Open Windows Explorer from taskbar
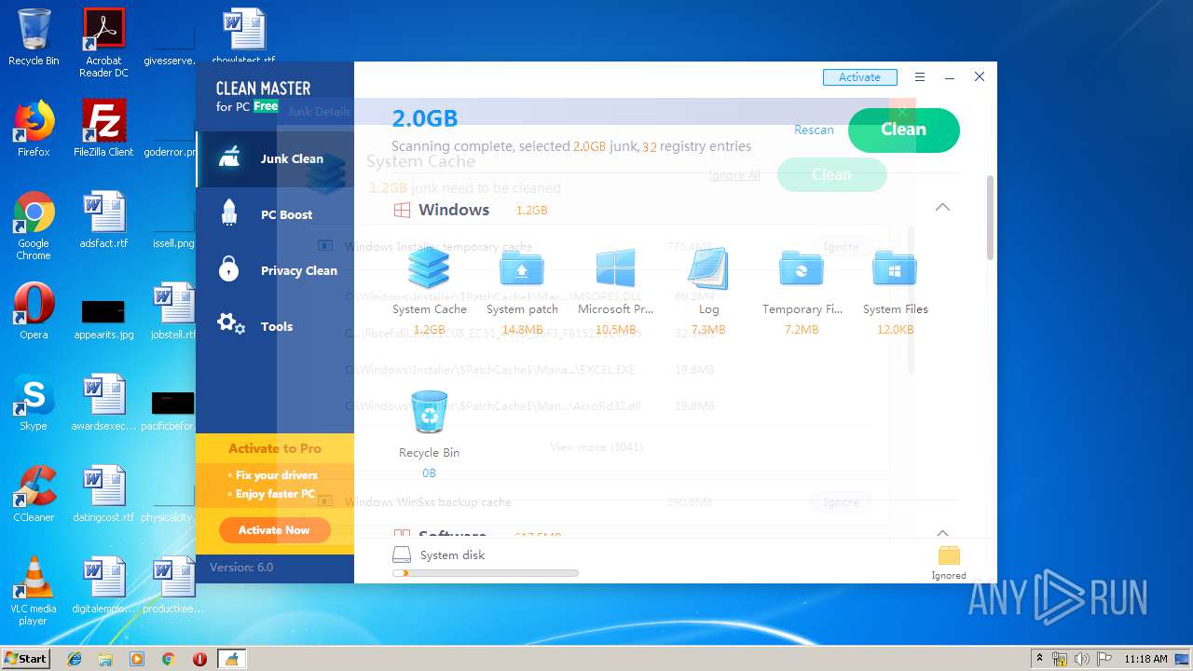The image size is (1193, 671). pyautogui.click(x=105, y=659)
